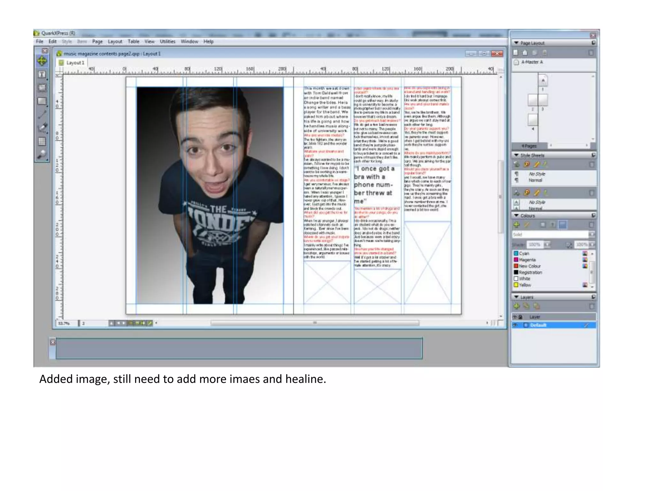Select the A-Master A master page

[531, 62]
